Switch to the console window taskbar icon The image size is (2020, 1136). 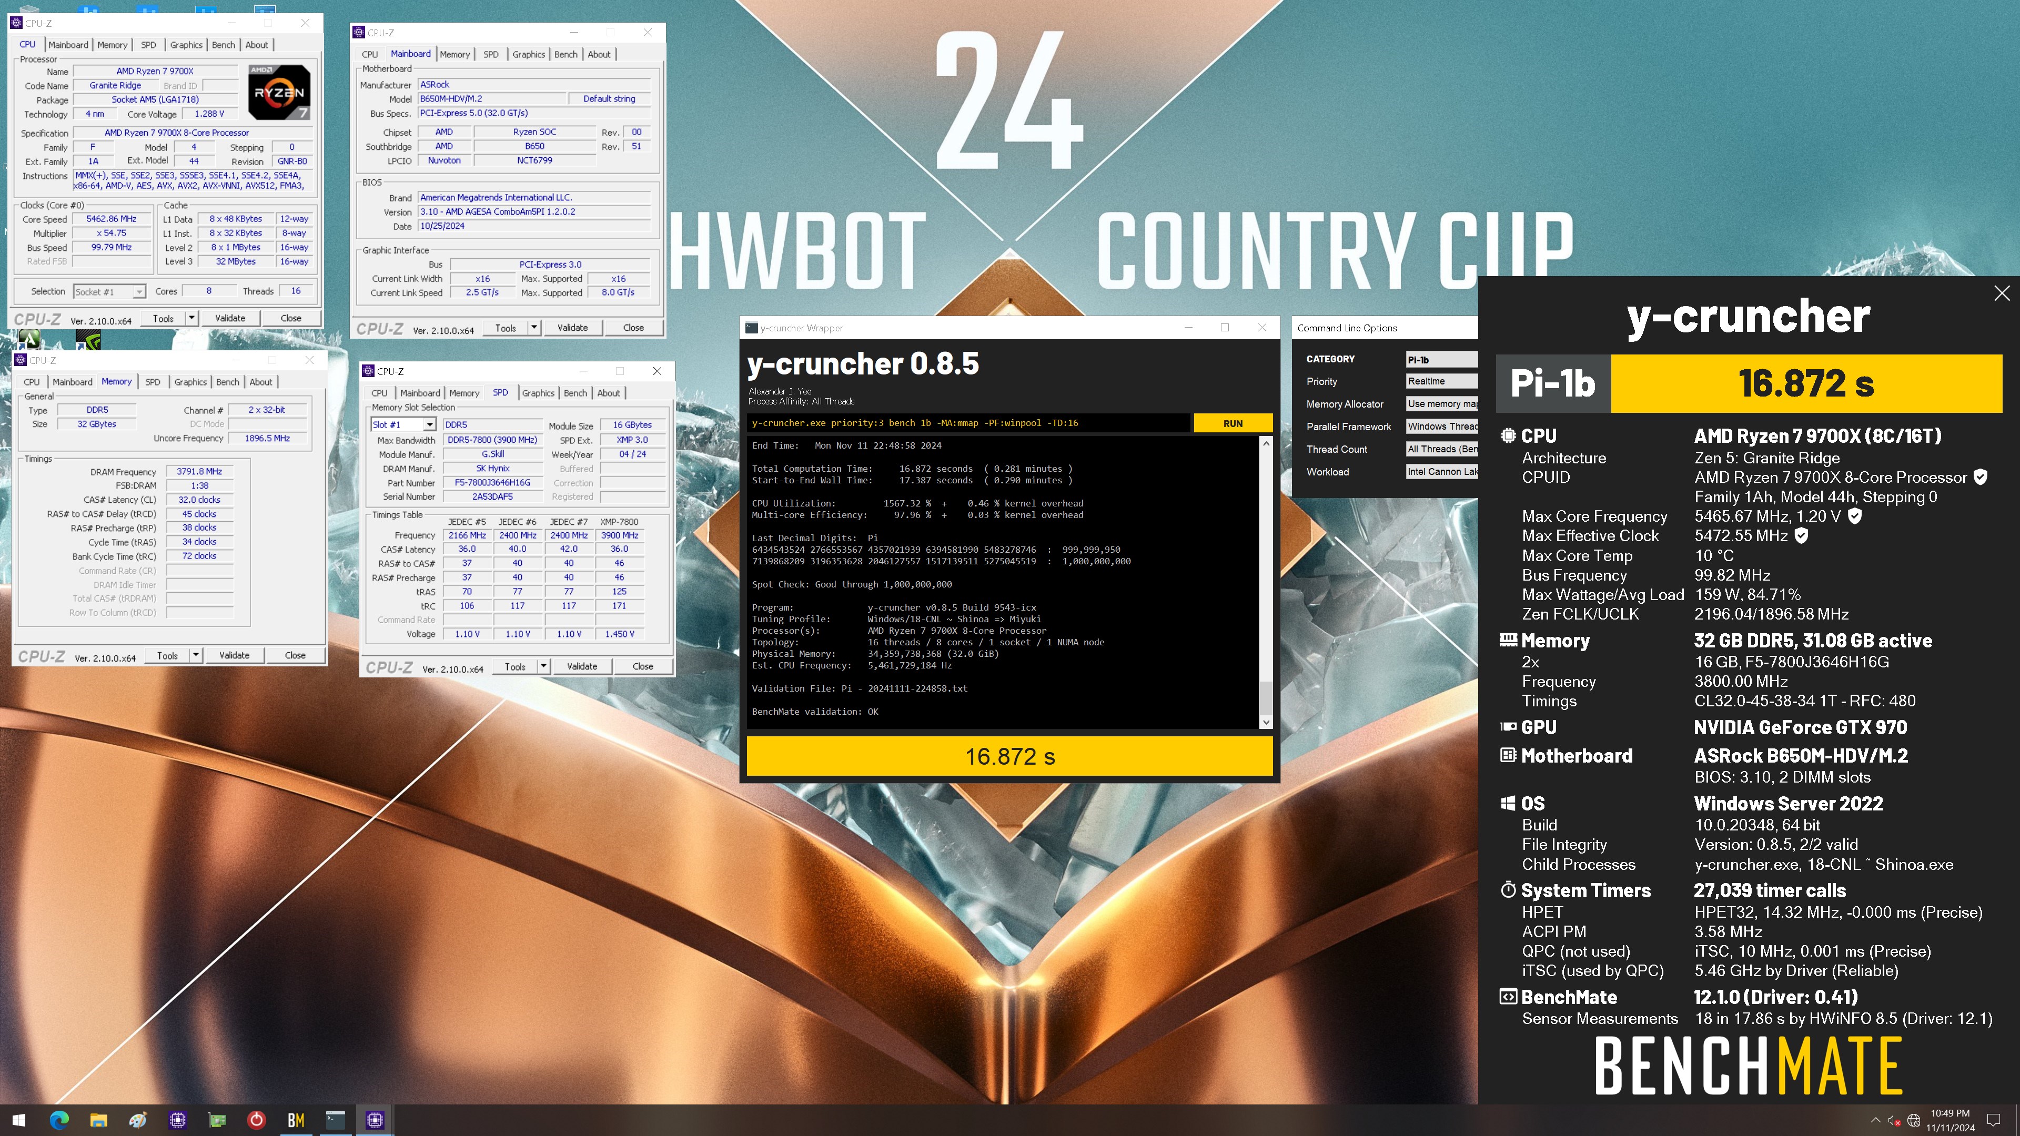[336, 1120]
